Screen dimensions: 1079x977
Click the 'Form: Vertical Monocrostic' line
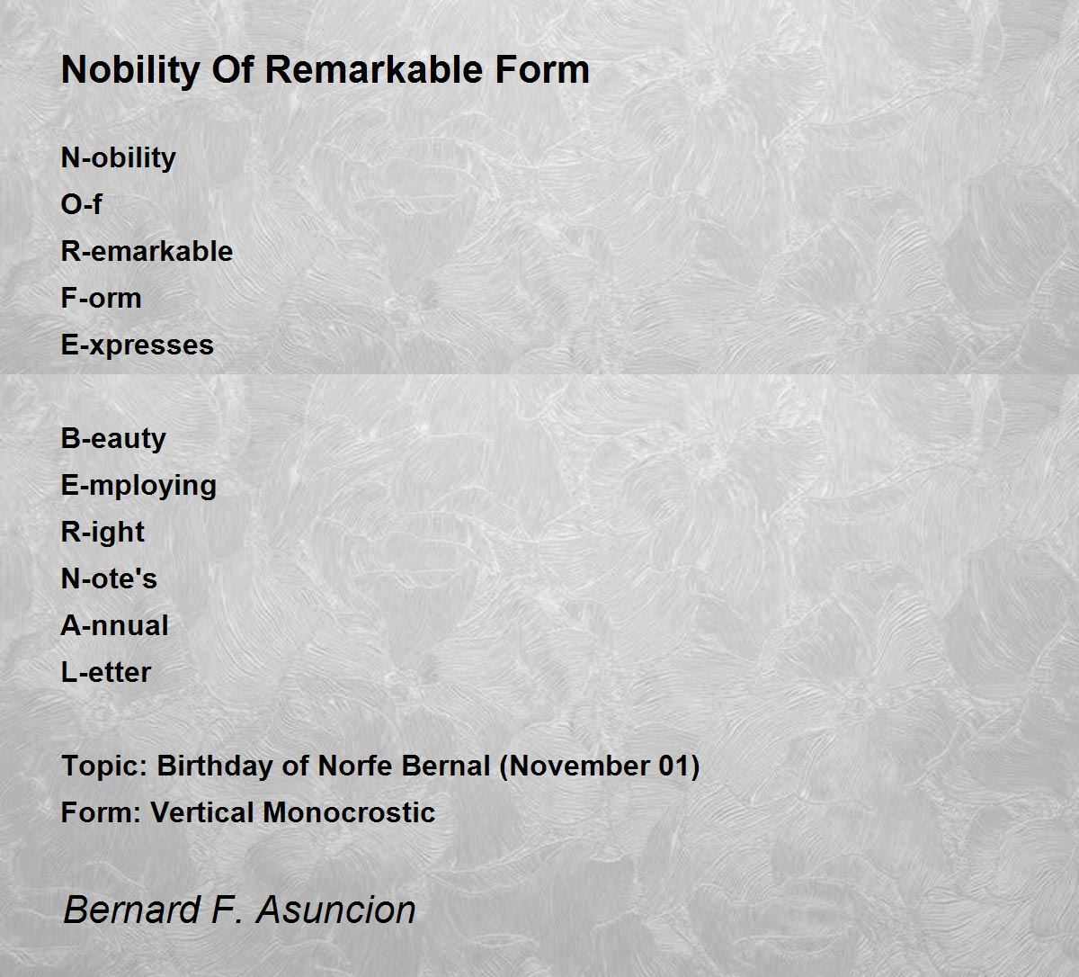point(248,812)
